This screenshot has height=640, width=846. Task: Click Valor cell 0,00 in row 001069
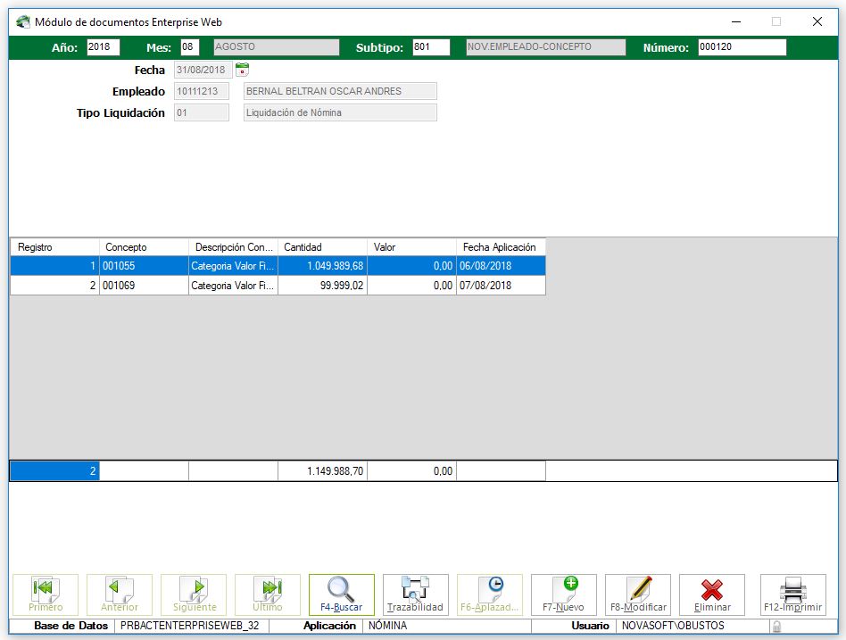(x=411, y=286)
